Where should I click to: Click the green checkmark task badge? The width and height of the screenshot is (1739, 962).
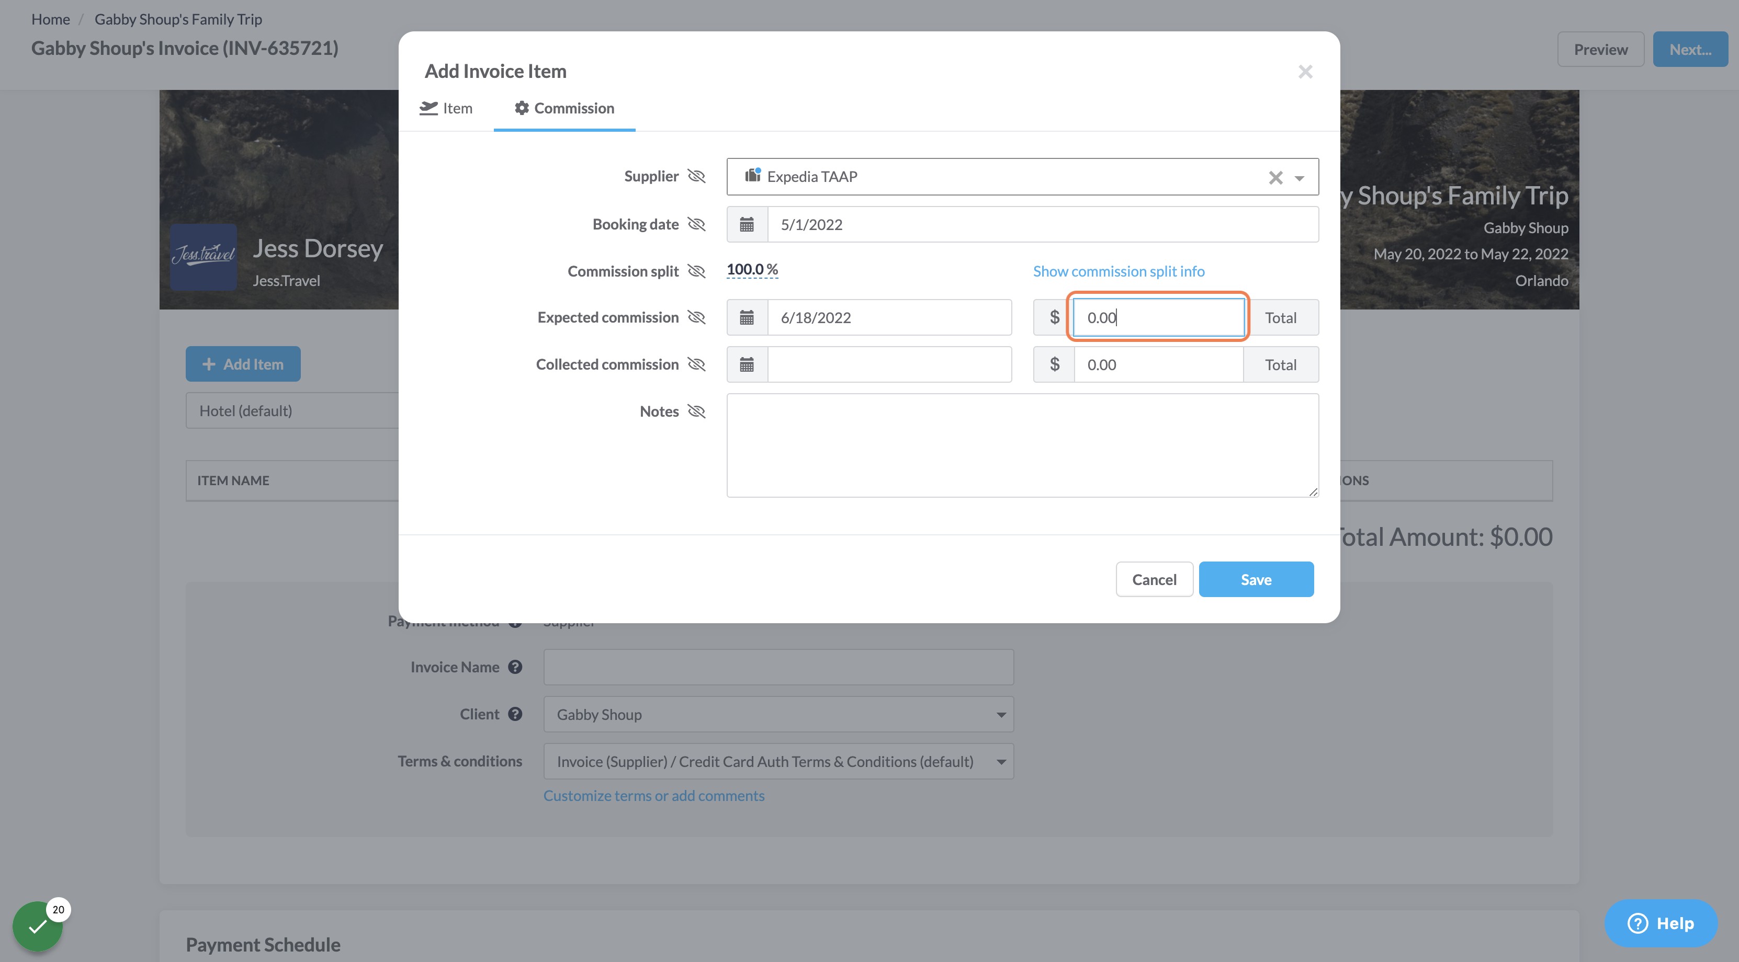tap(38, 926)
